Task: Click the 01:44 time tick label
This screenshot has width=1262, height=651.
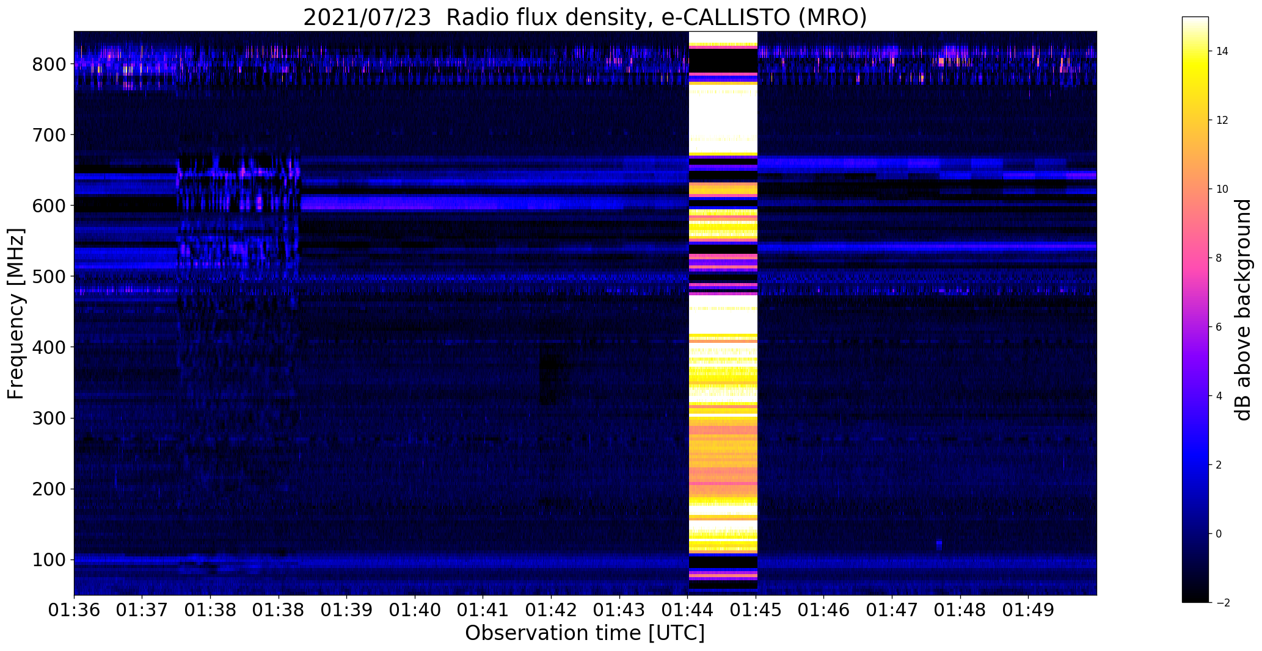Action: coord(688,611)
